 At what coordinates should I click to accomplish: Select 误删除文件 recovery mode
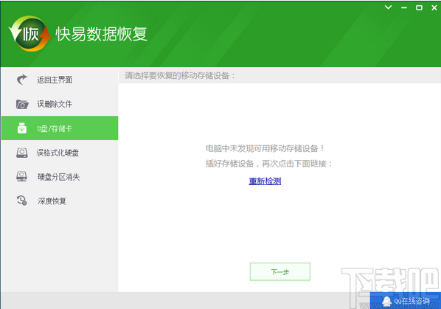click(59, 104)
